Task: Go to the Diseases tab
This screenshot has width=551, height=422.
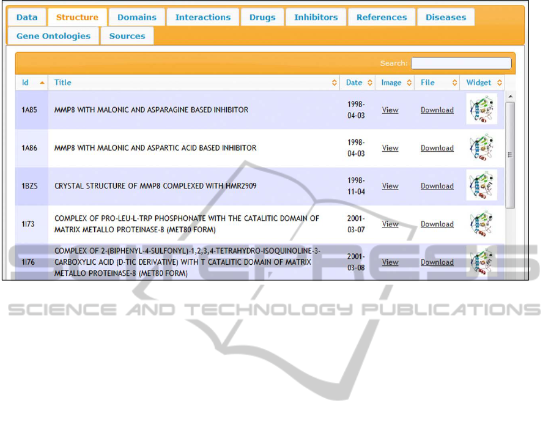Action: (x=446, y=17)
